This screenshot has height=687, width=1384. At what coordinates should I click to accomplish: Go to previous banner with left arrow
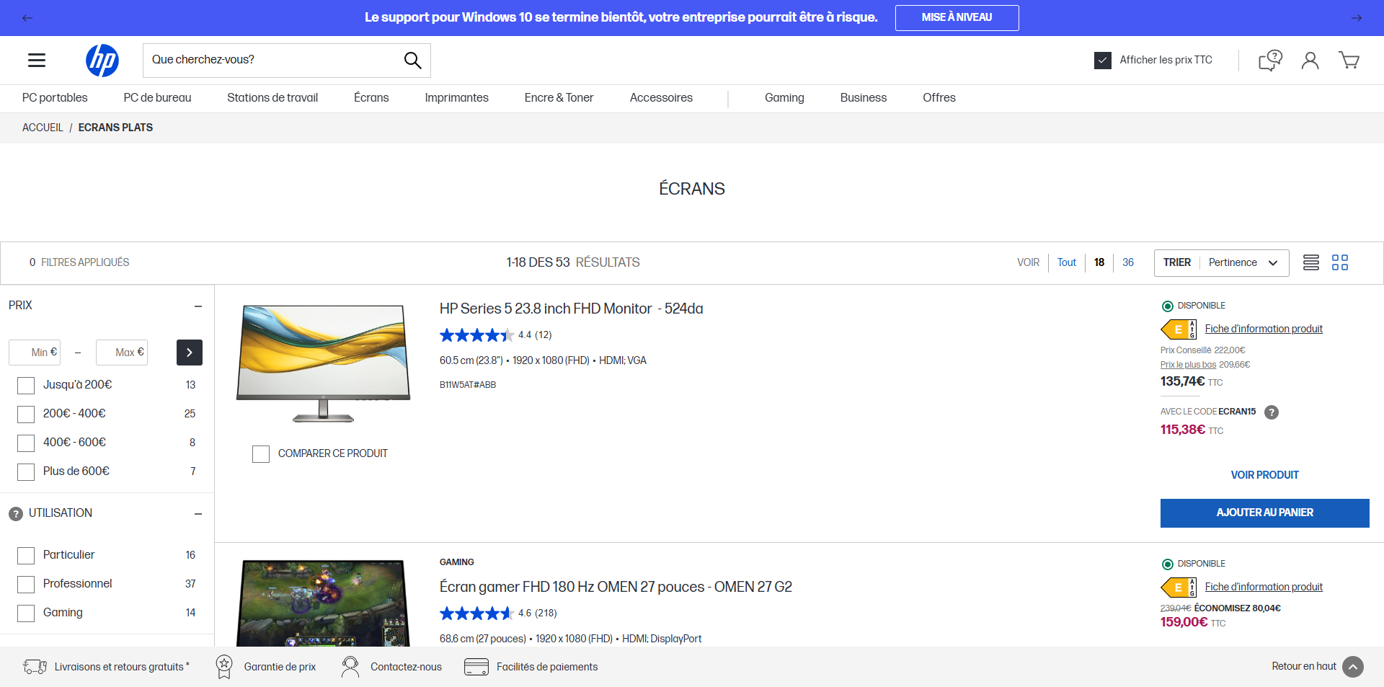pyautogui.click(x=27, y=18)
